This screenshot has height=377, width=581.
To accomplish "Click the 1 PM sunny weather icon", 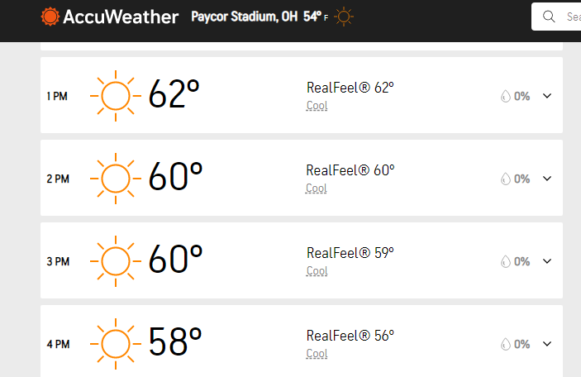I will click(116, 96).
